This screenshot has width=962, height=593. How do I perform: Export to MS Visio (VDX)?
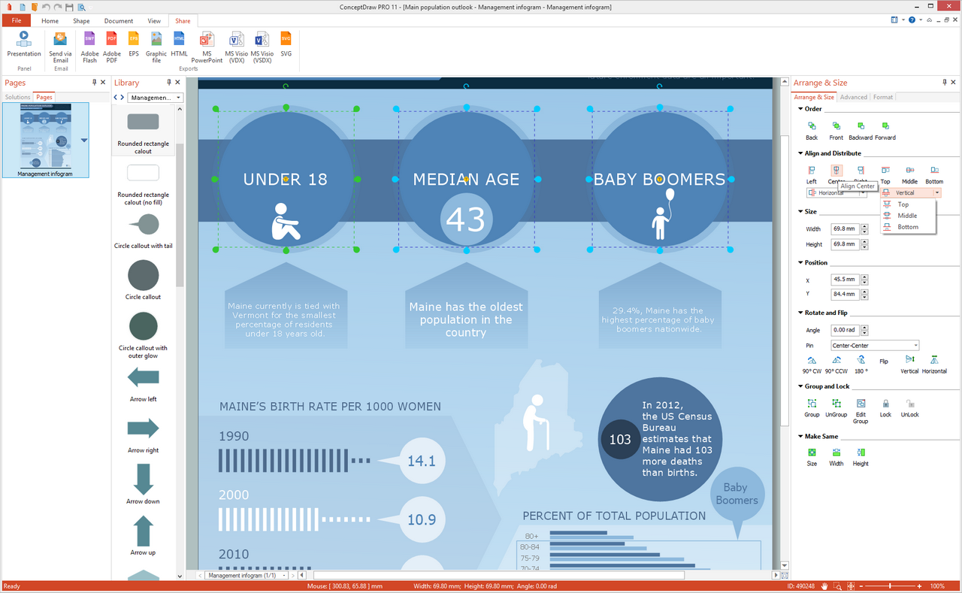pyautogui.click(x=236, y=47)
